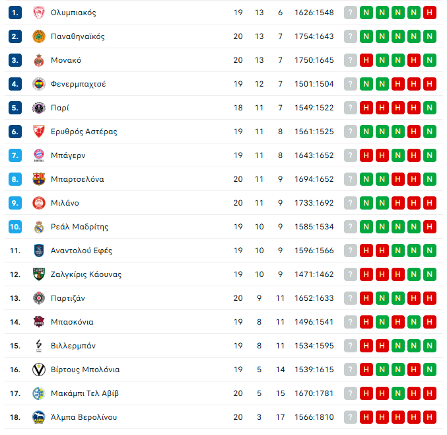The height and width of the screenshot is (435, 447).
Task: Click the rank 10 position badge
Action: click(16, 227)
